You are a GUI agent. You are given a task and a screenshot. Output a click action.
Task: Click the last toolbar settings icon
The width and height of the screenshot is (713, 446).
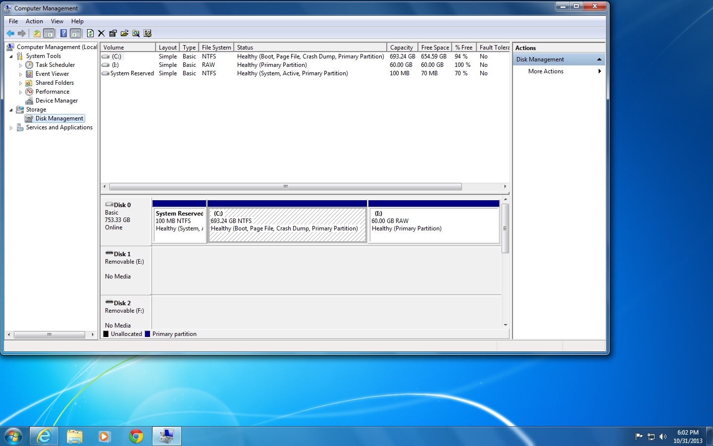(148, 33)
